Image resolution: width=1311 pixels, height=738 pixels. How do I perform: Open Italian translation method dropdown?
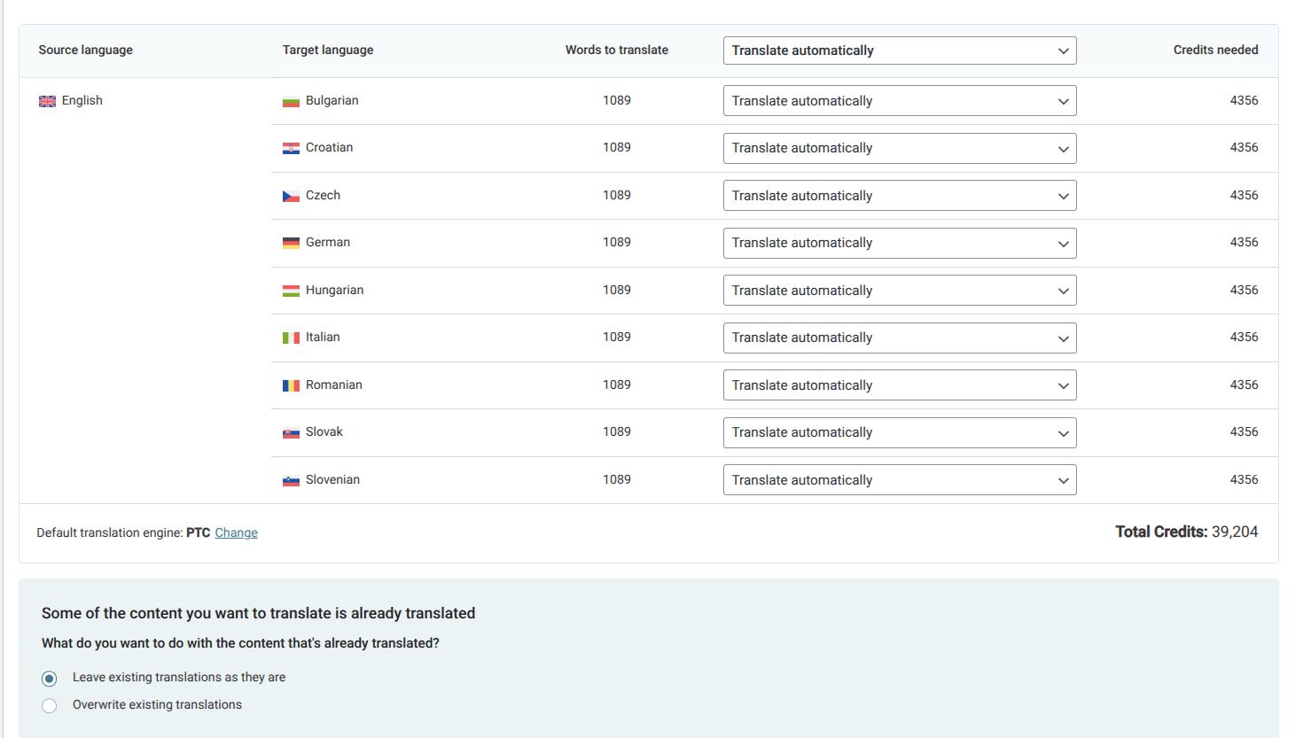[x=899, y=338]
